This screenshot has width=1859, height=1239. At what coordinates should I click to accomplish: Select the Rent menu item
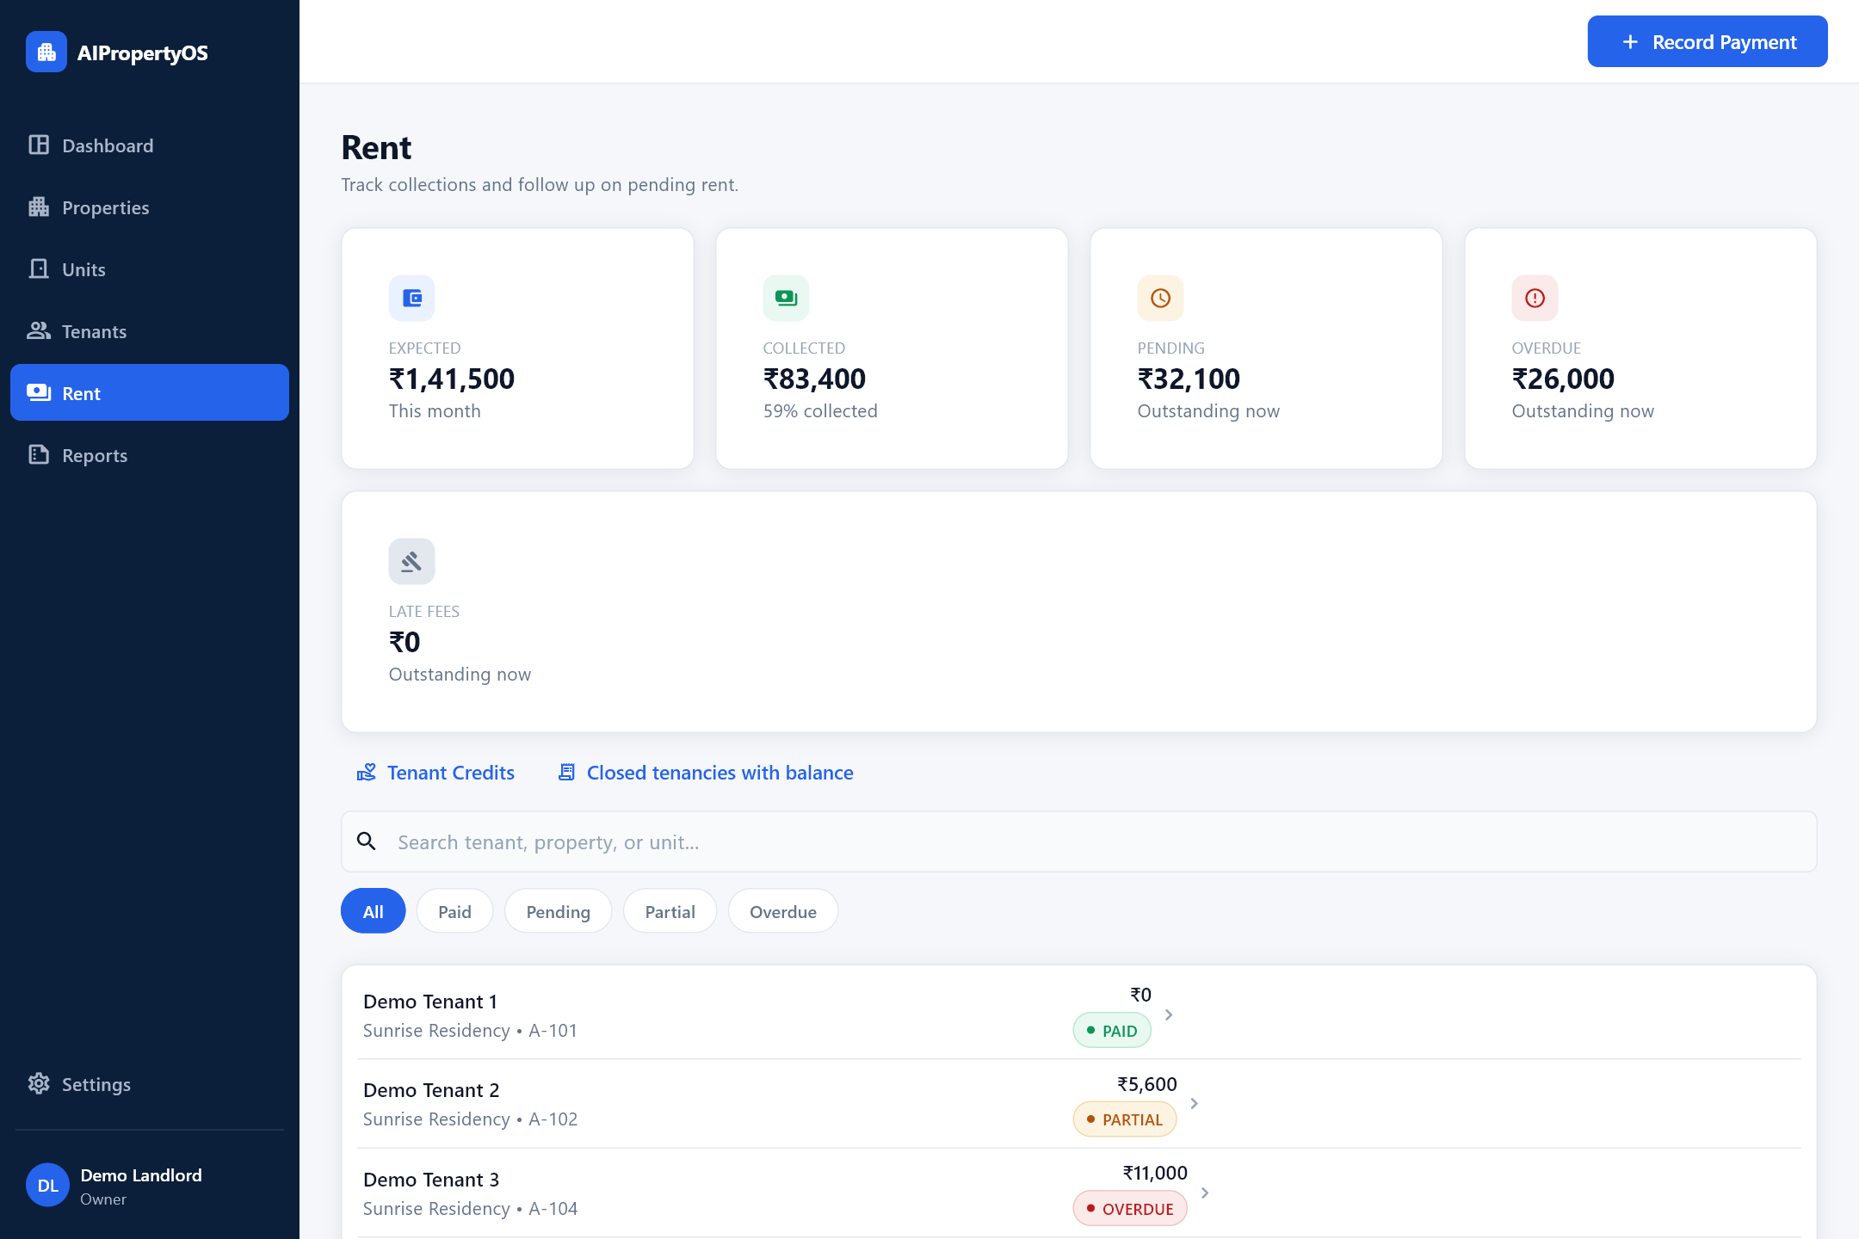150,393
